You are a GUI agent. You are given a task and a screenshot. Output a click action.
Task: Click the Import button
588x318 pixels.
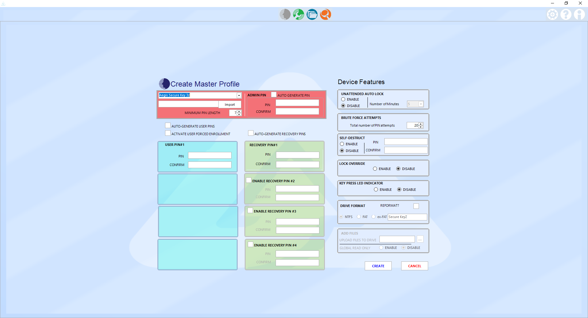pos(230,105)
